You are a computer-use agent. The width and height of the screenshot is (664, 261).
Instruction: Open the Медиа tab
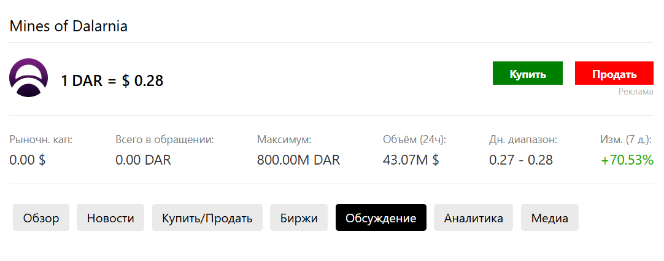[550, 218]
